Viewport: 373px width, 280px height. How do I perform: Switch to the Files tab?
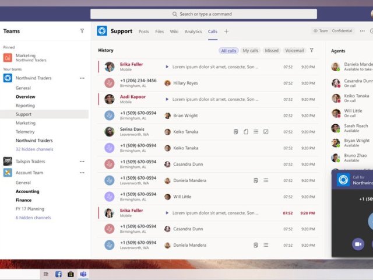click(159, 32)
